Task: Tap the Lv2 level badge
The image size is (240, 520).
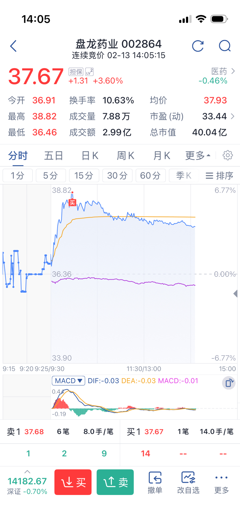Action: tap(89, 72)
